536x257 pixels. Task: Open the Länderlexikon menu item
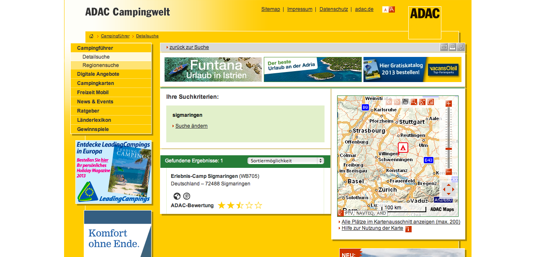[x=94, y=120]
